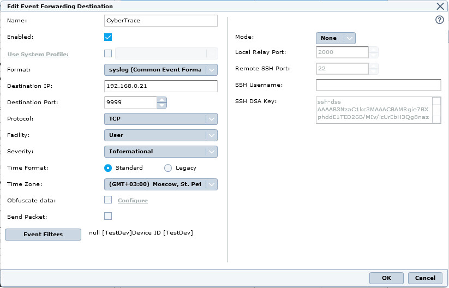
Task: Open the Facility dropdown
Action: tap(160, 135)
